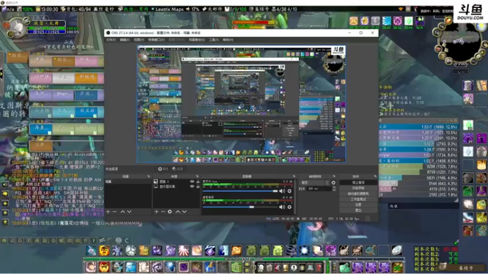The width and height of the screenshot is (488, 274).
Task: Click the C chat channel button
Action: pyautogui.click(x=127, y=240)
